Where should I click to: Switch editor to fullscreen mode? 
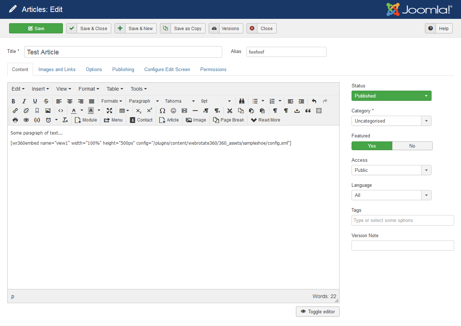tap(109, 111)
